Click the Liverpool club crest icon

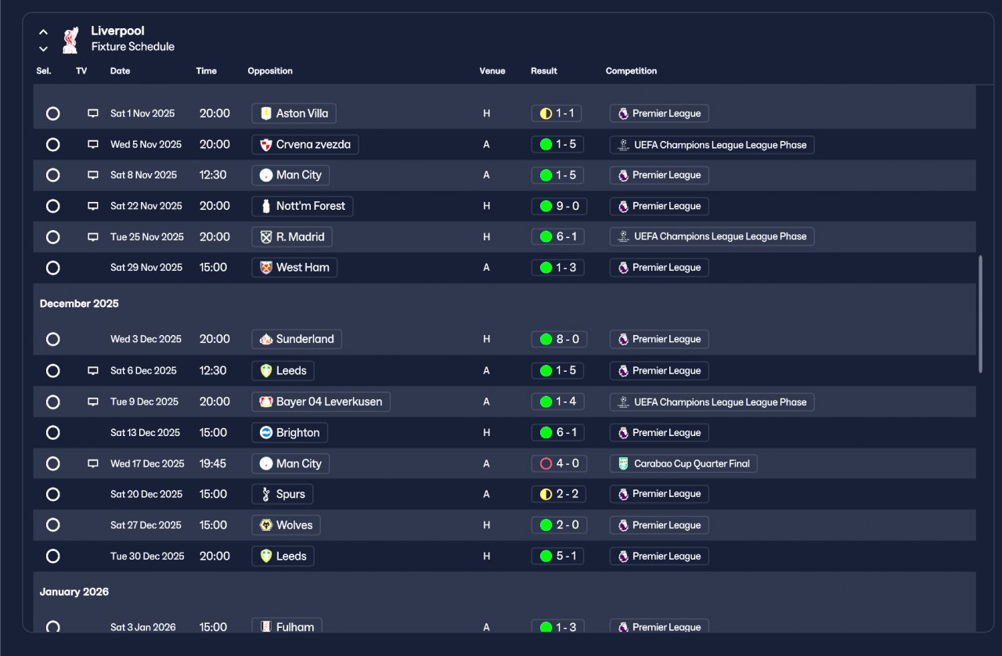(x=70, y=40)
